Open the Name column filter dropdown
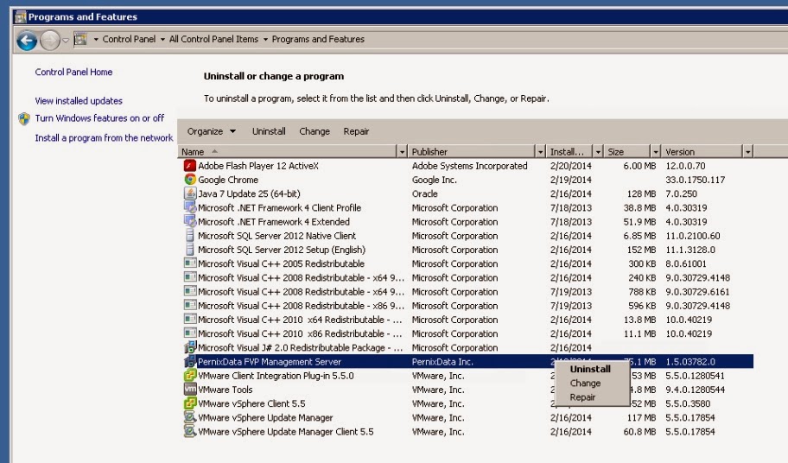 tap(402, 152)
